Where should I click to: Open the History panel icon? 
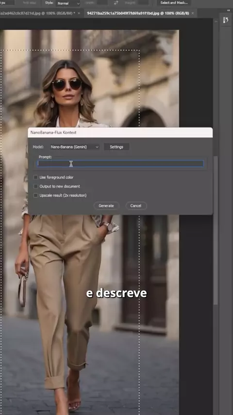tap(226, 20)
